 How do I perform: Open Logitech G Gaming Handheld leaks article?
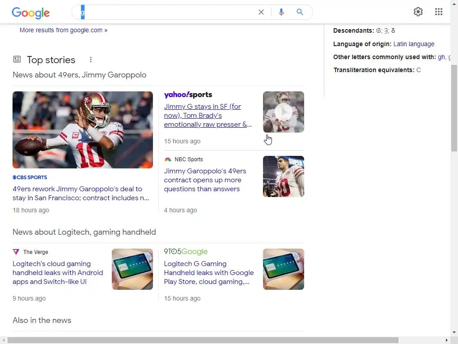(209, 273)
